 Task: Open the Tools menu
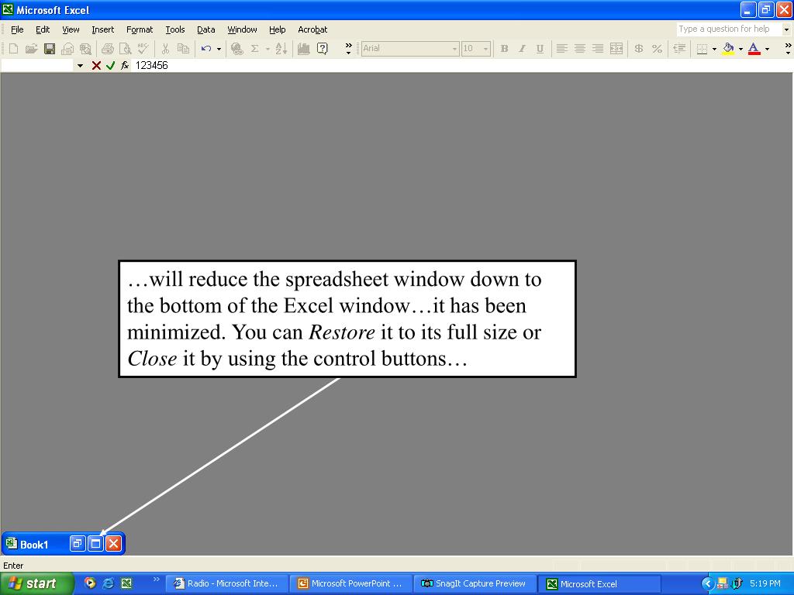coord(175,29)
